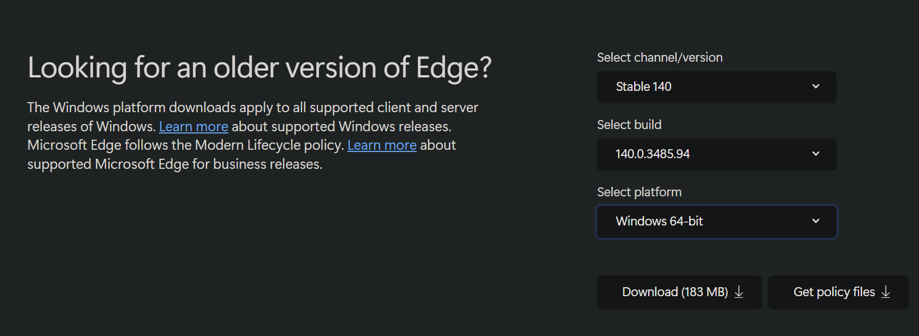Viewport: 919px width, 336px height.
Task: Follow Learn more about business releases
Action: coord(382,145)
